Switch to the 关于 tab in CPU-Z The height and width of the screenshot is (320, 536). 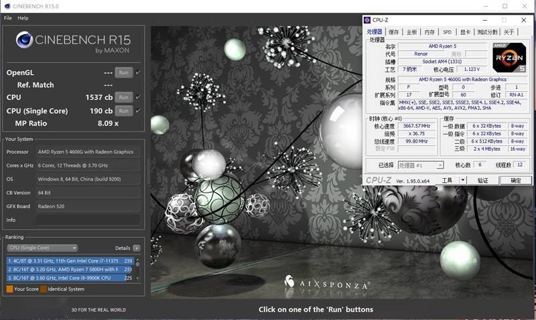[509, 32]
